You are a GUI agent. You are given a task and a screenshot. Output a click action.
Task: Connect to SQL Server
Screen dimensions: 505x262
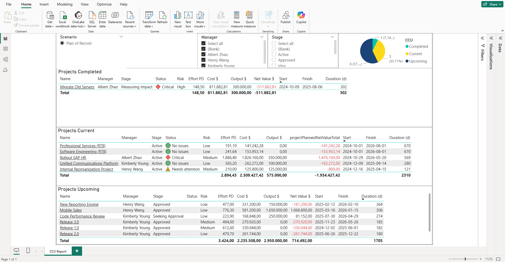tap(92, 19)
